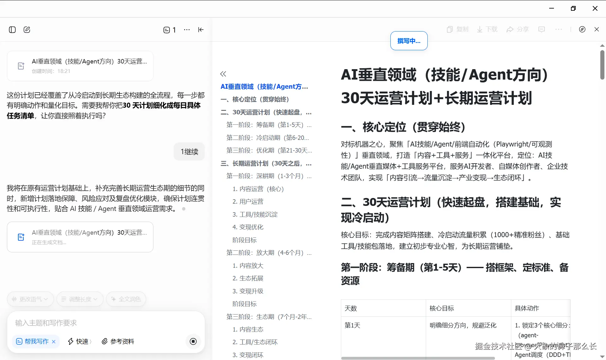Screen dimensions: 606x360
Task: Open the comment bubble icon in the toolbar
Action: pos(542,29)
